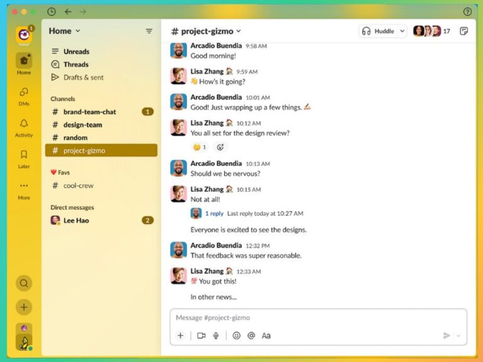Open the design-team channel
The width and height of the screenshot is (483, 362).
click(101, 124)
